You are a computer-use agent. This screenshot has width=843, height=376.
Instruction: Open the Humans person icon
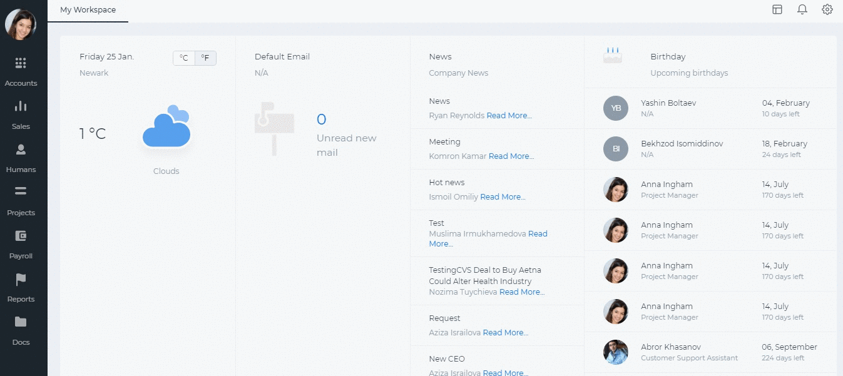point(21,149)
